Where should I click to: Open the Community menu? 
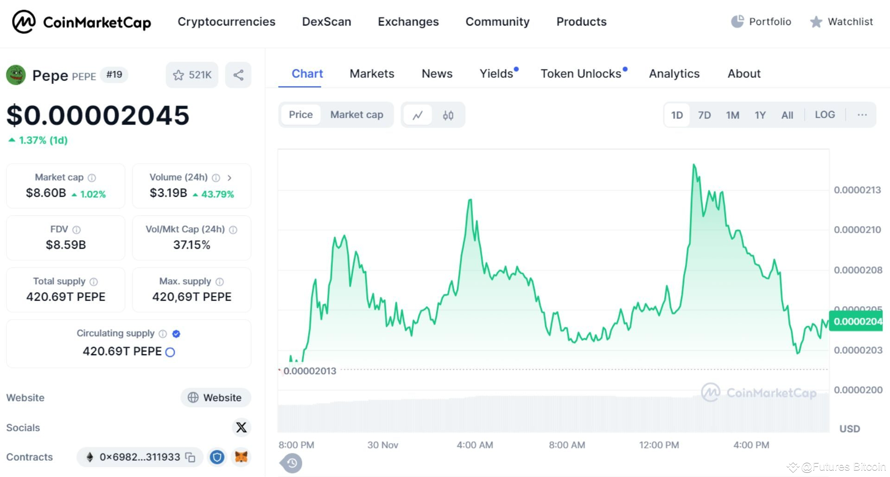497,22
